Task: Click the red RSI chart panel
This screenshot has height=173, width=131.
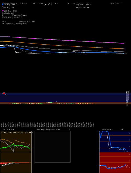Action: 115,163
